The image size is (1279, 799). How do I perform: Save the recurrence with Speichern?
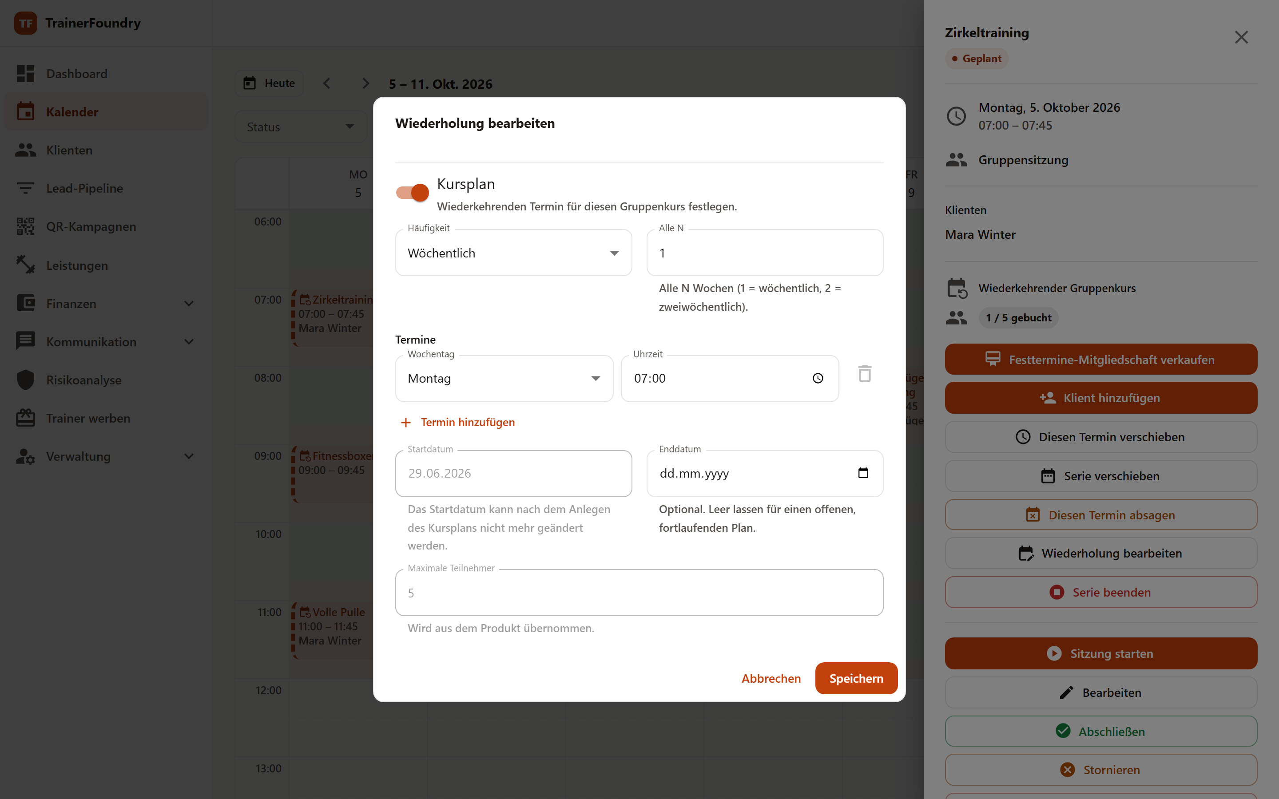856,679
